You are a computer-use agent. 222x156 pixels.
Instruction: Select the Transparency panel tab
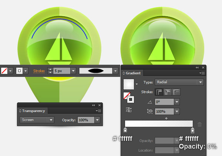(33, 111)
